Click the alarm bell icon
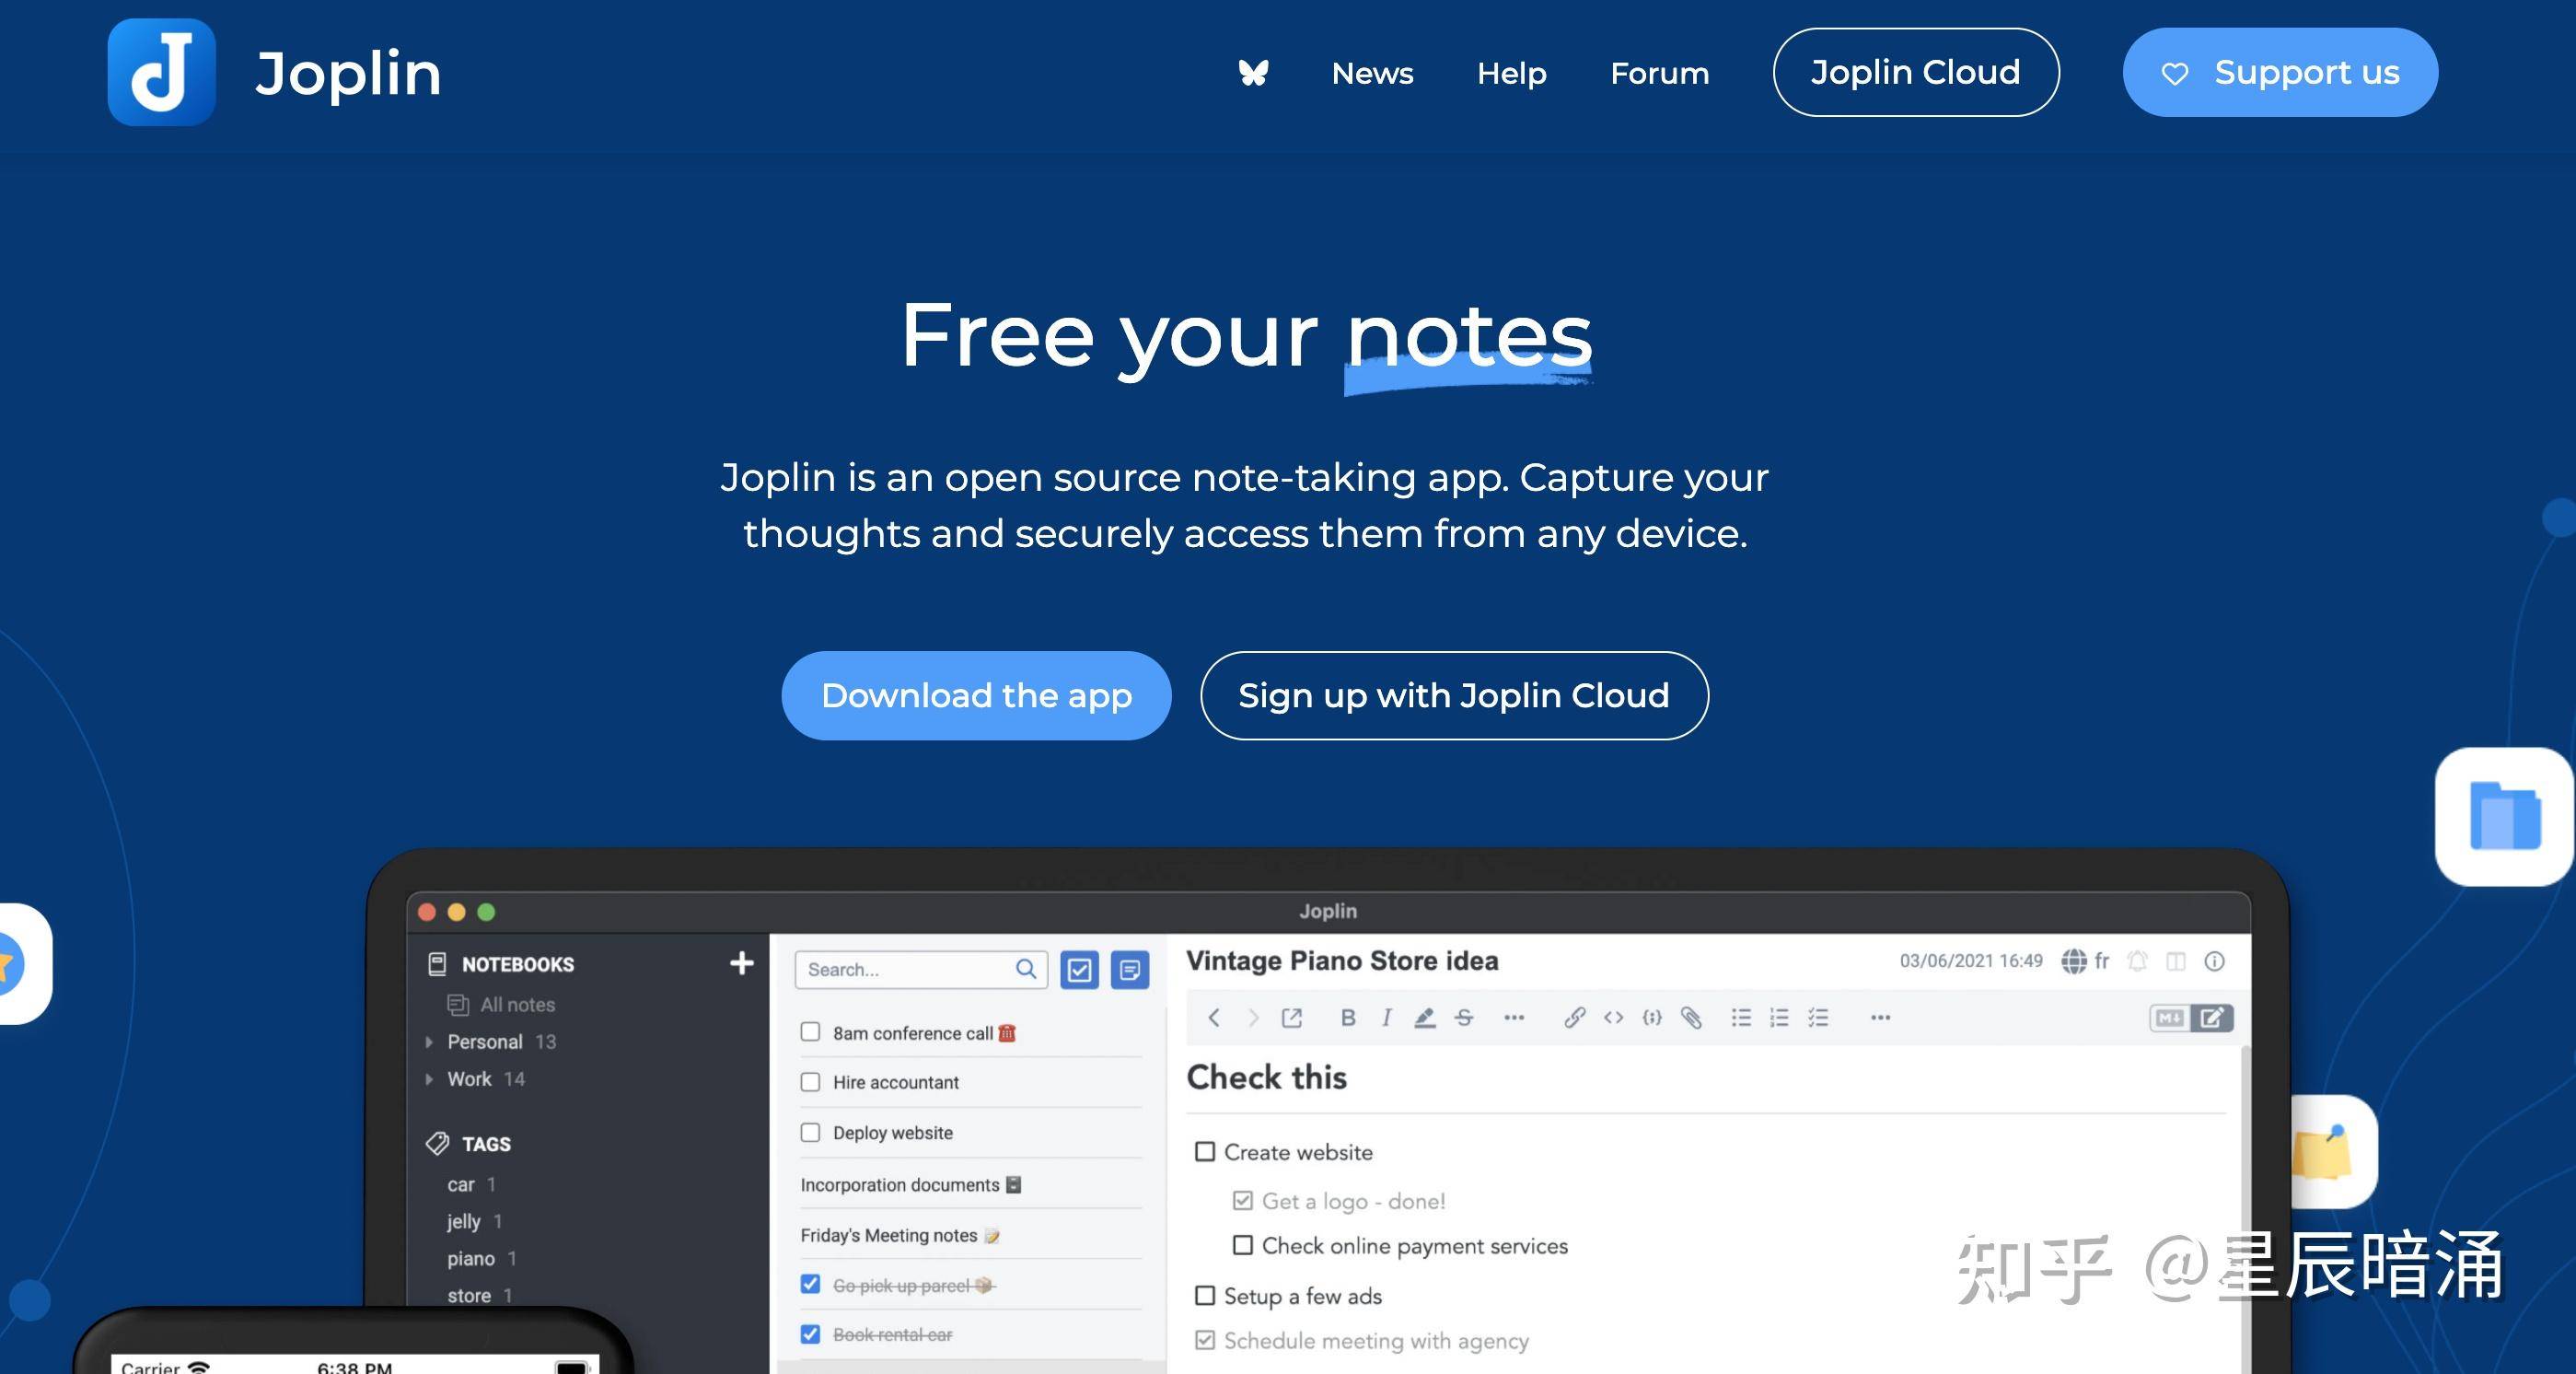The image size is (2576, 1374). point(2137,961)
